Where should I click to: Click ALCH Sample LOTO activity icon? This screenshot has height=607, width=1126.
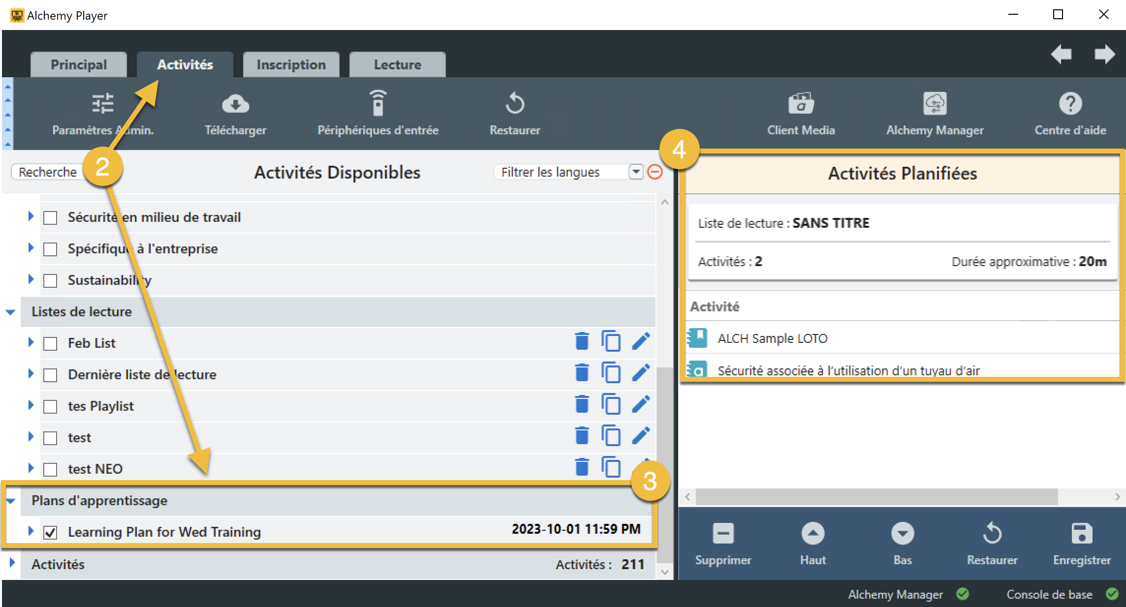[697, 338]
